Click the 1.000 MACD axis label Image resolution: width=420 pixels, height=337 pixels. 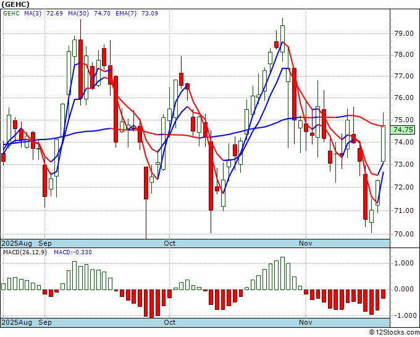pyautogui.click(x=404, y=263)
